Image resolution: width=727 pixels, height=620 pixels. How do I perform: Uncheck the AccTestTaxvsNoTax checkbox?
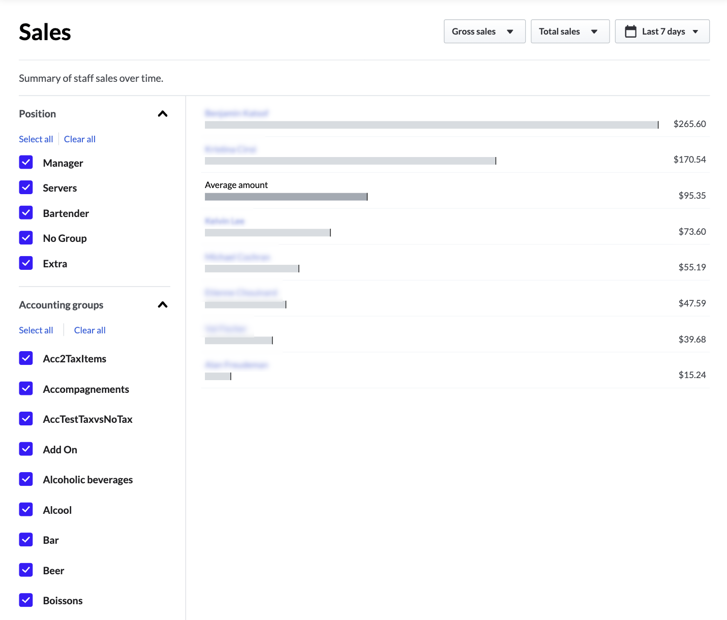[x=26, y=419]
